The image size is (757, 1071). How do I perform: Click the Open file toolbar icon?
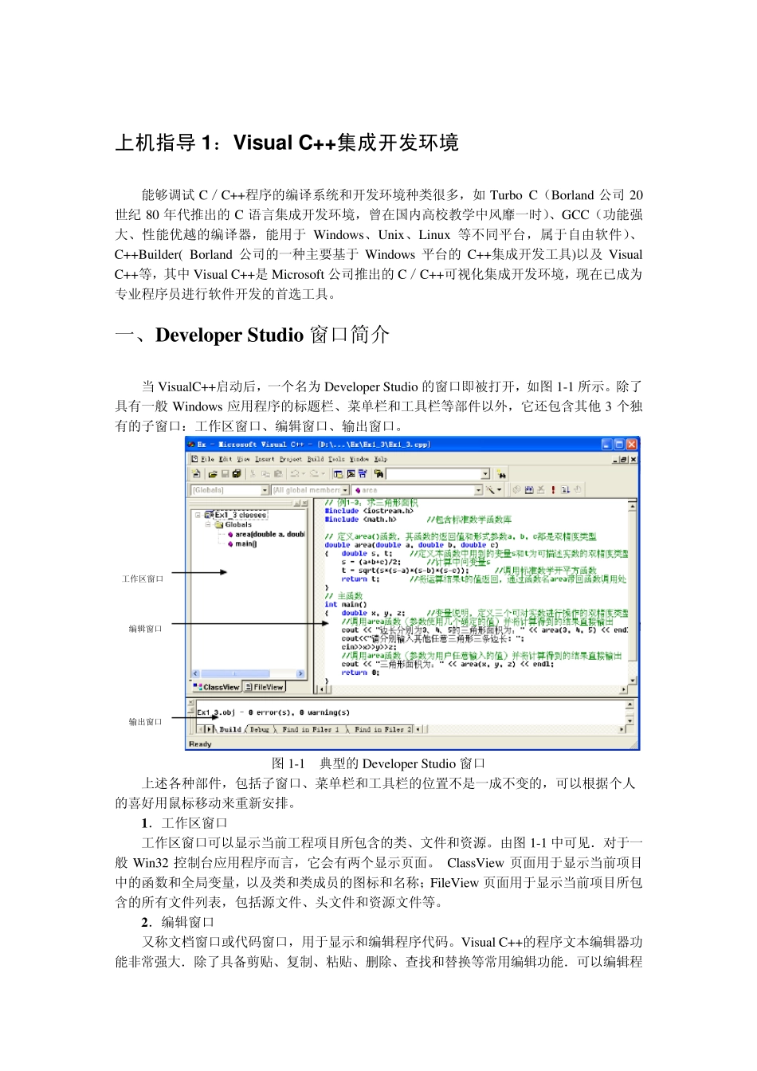(213, 473)
